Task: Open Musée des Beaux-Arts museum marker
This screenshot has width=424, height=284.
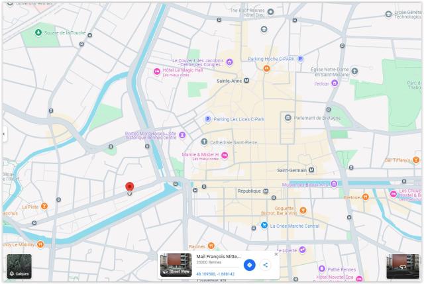Action: pyautogui.click(x=334, y=184)
